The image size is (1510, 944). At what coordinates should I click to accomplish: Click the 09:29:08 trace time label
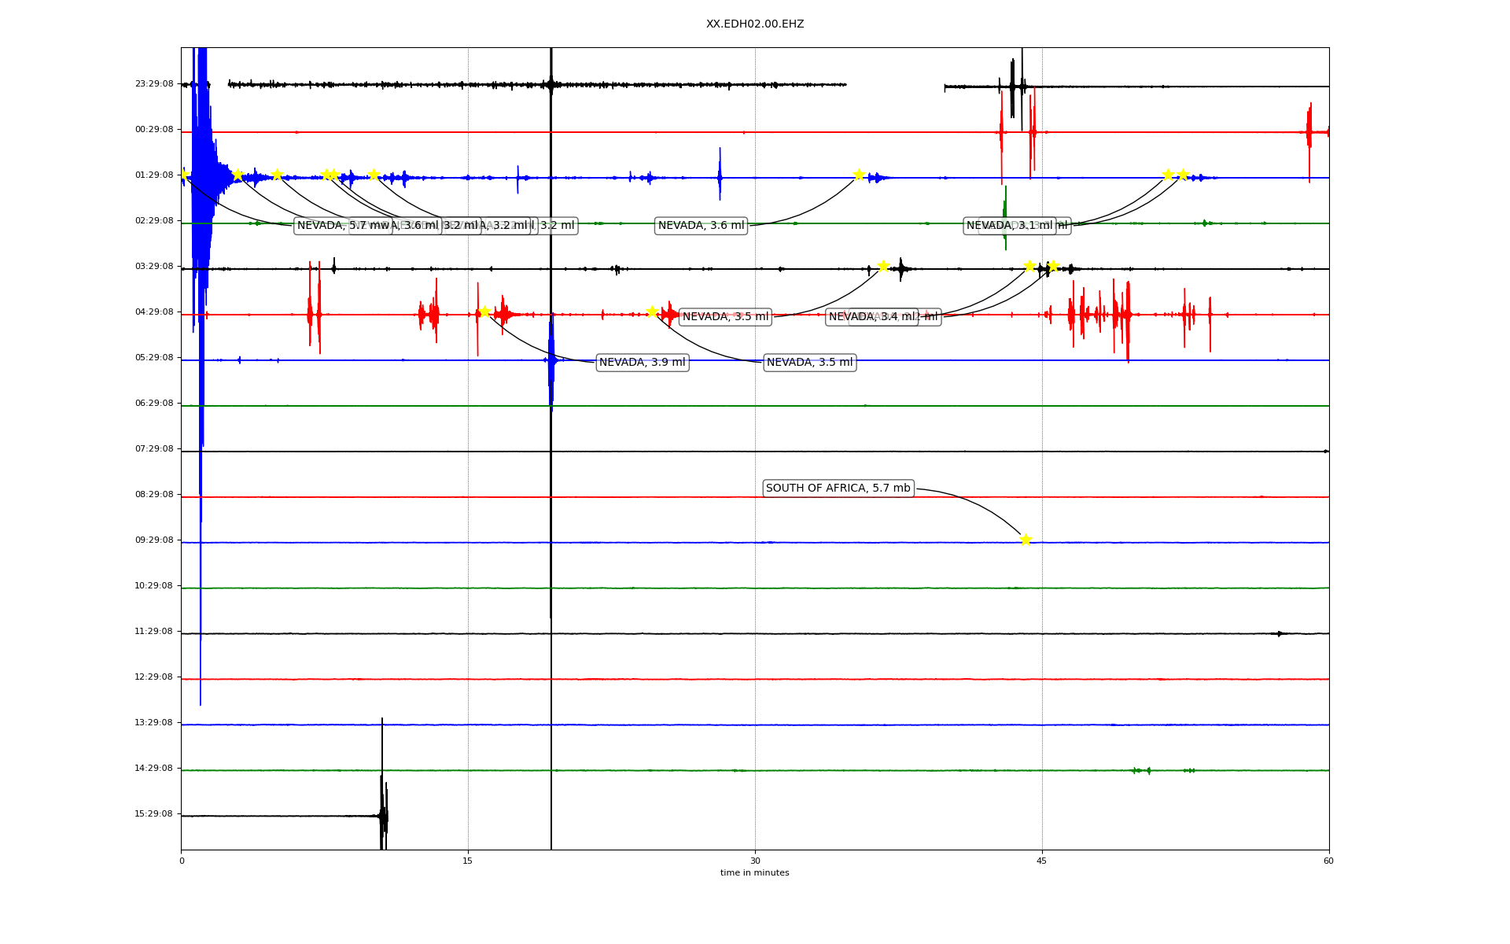(x=154, y=540)
